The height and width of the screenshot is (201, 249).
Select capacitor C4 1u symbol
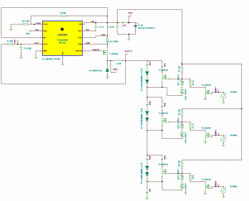click(x=96, y=27)
